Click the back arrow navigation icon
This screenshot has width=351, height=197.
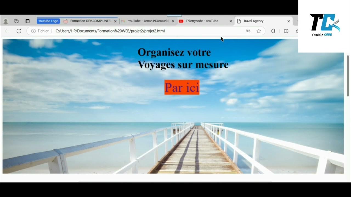point(7,31)
